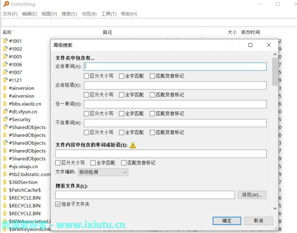Screen dimensions: 297x233
Task: Click folder icon of $360Section
Action: tap(5, 182)
